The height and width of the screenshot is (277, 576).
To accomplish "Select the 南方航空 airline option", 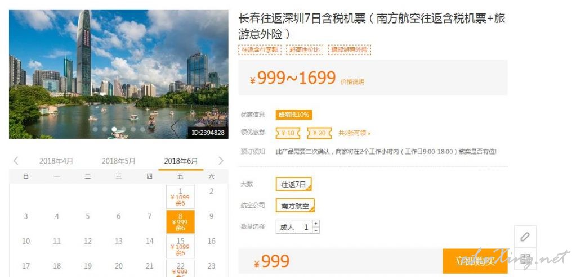I will [295, 206].
